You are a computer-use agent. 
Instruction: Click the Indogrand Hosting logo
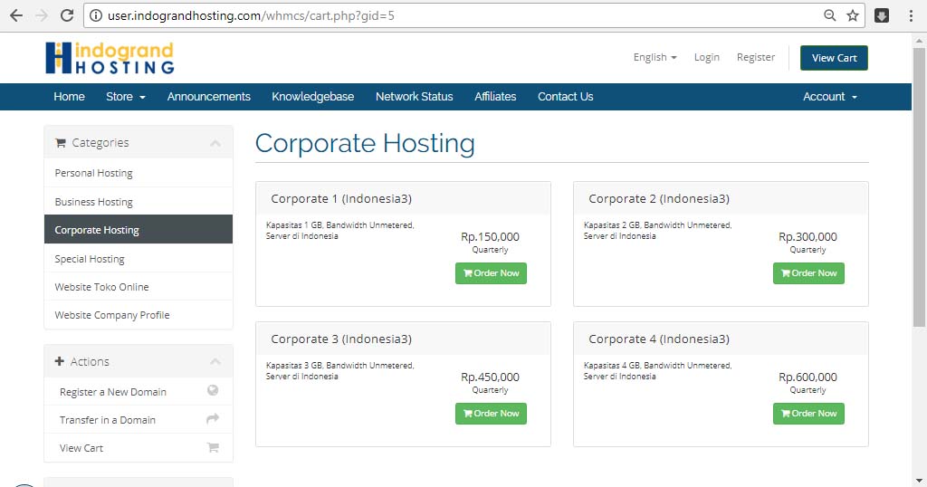(110, 58)
